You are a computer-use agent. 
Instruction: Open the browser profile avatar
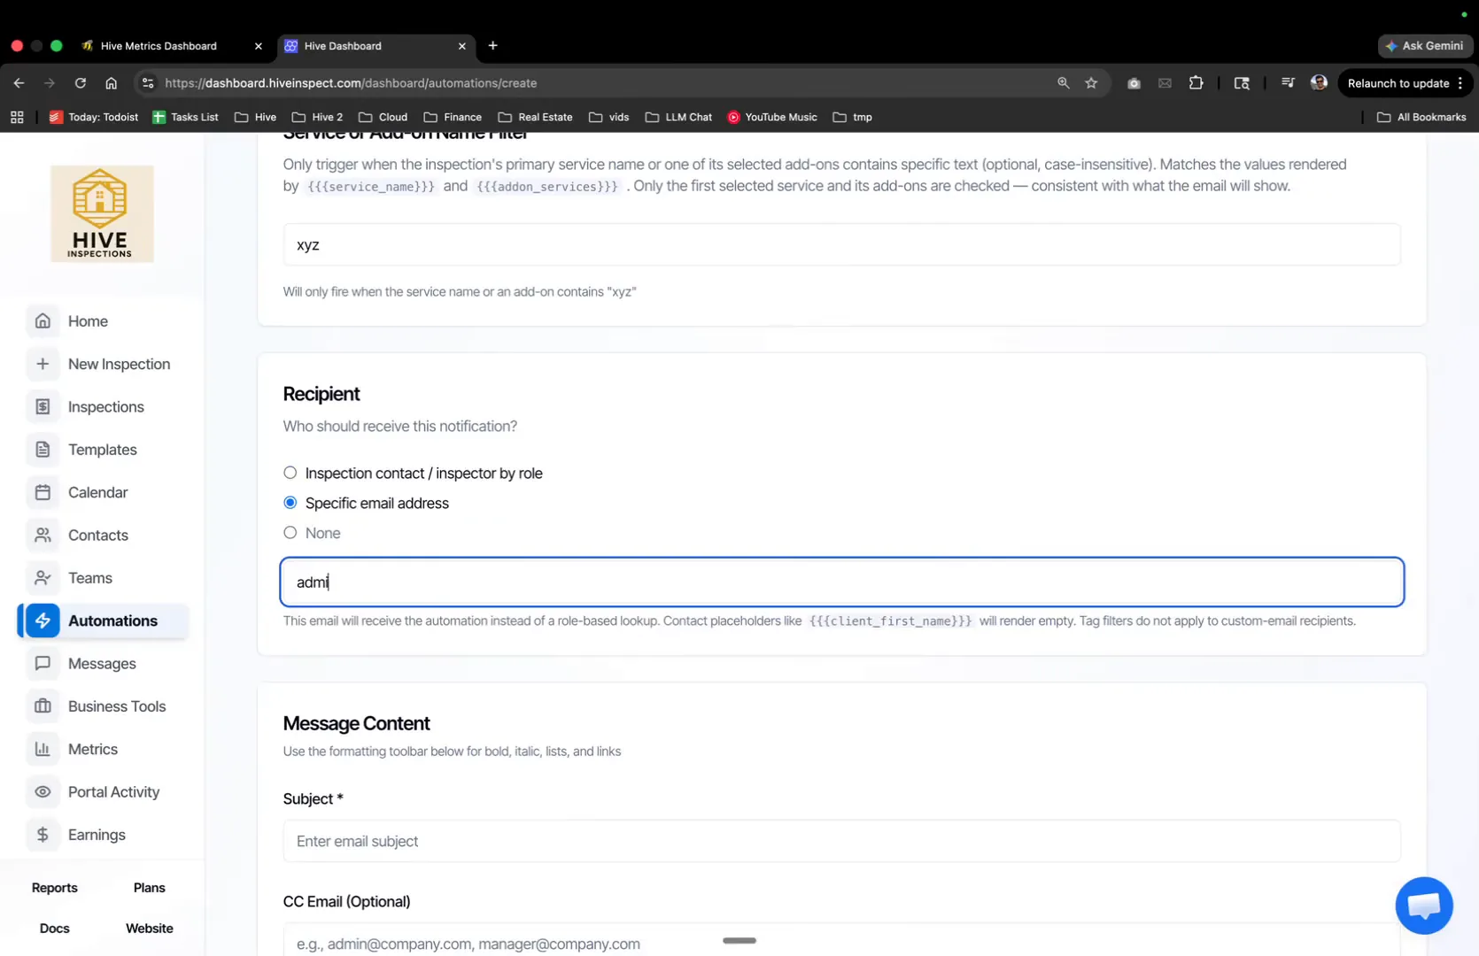(x=1319, y=83)
